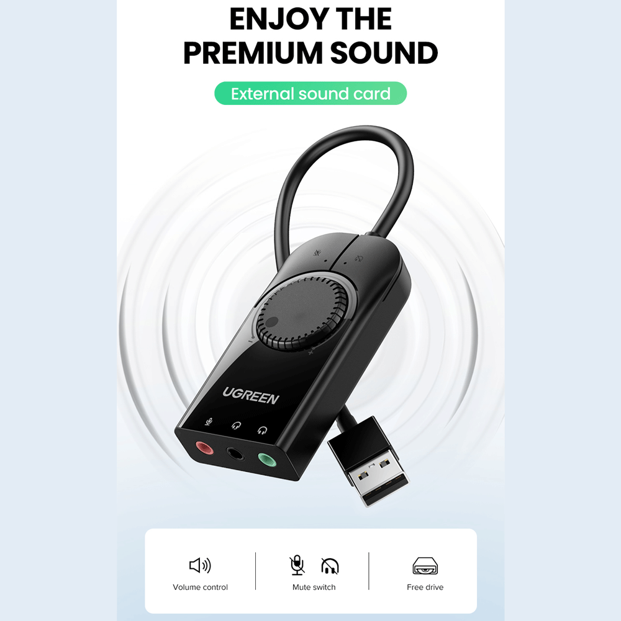Screen dimensions: 621x621
Task: Click the External sound card green badge
Action: coord(310,94)
